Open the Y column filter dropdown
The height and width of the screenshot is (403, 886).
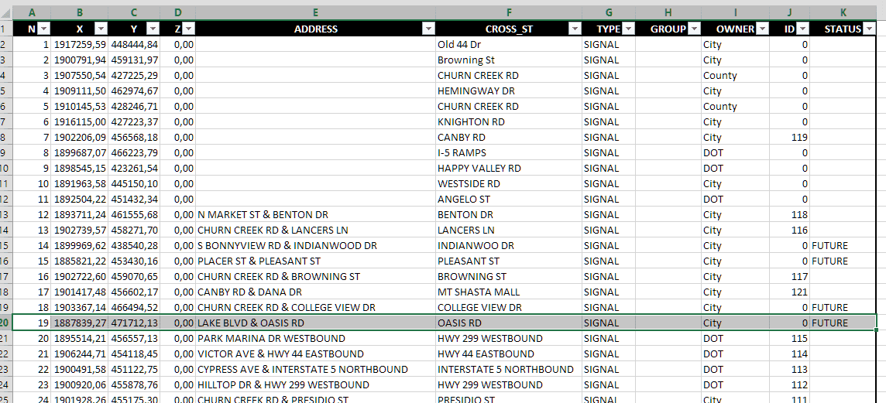tap(153, 29)
